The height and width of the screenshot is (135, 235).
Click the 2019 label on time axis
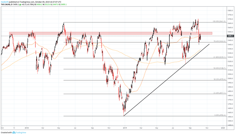(125, 128)
